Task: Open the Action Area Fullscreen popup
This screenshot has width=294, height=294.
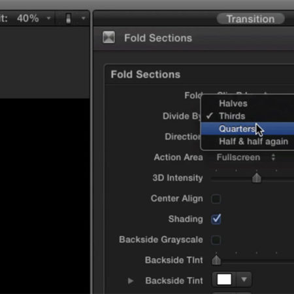Action: tap(246, 157)
